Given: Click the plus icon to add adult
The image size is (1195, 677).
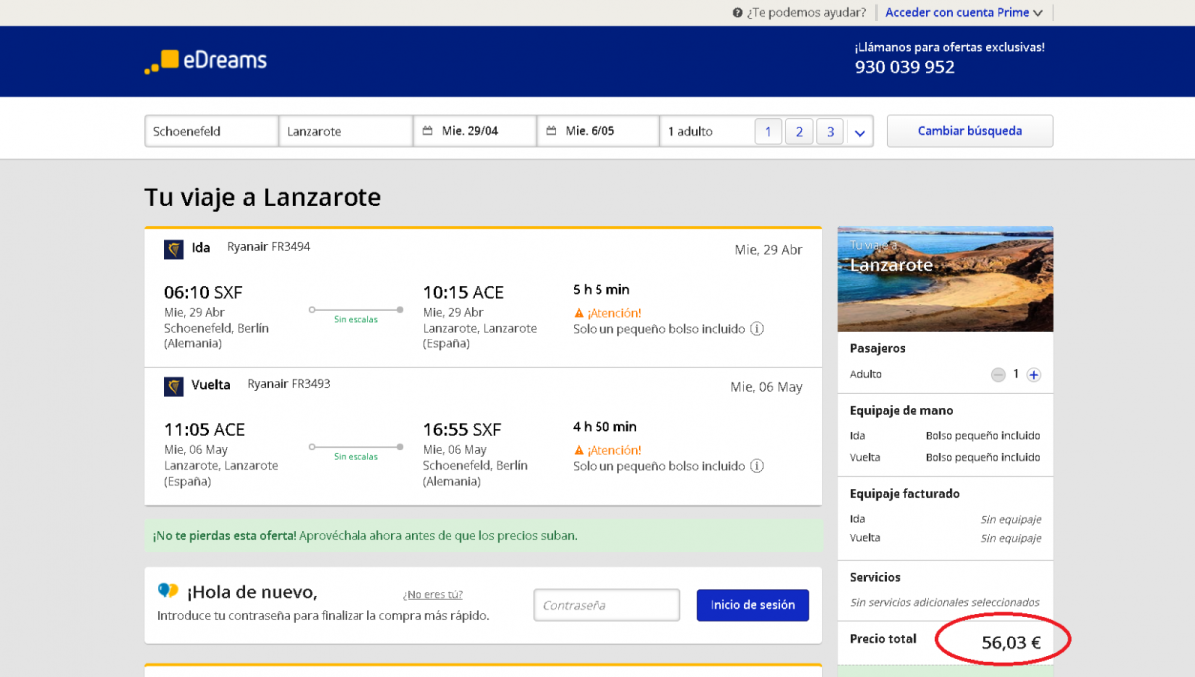Looking at the screenshot, I should coord(1034,375).
